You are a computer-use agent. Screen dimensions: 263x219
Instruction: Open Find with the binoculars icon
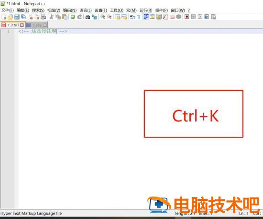point(88,17)
